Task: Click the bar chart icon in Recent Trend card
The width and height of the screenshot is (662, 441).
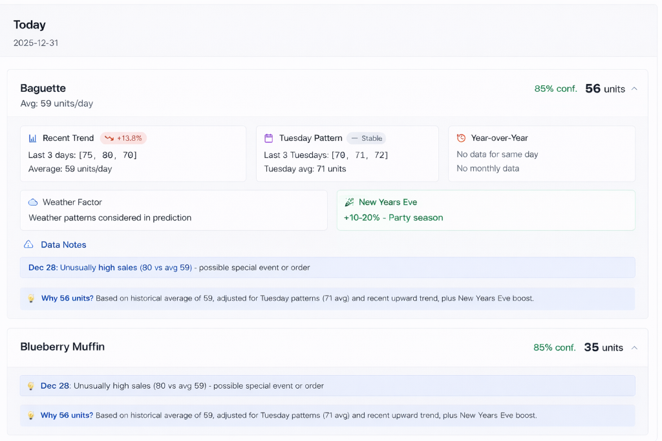Action: pos(34,138)
